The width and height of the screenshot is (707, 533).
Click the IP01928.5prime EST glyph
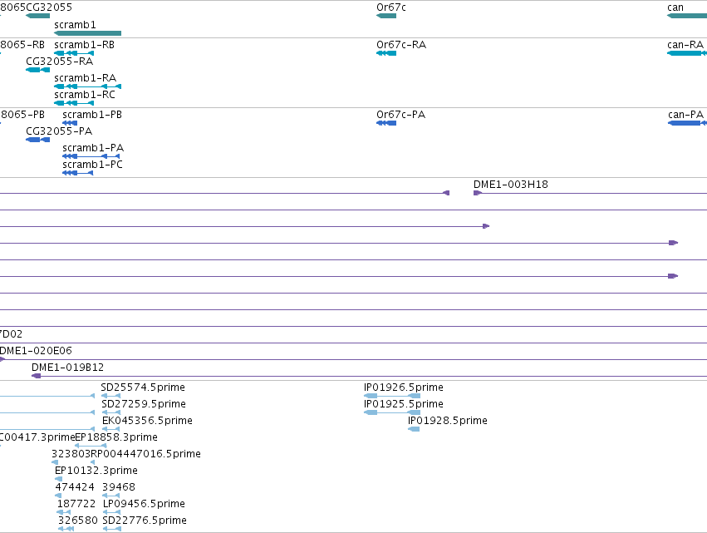pos(414,429)
